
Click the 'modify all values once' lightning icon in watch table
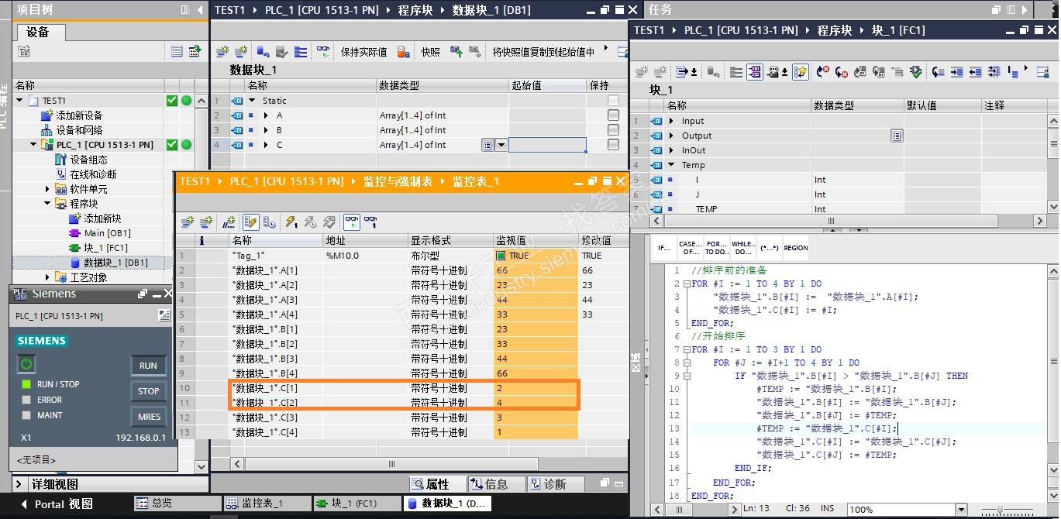click(291, 222)
